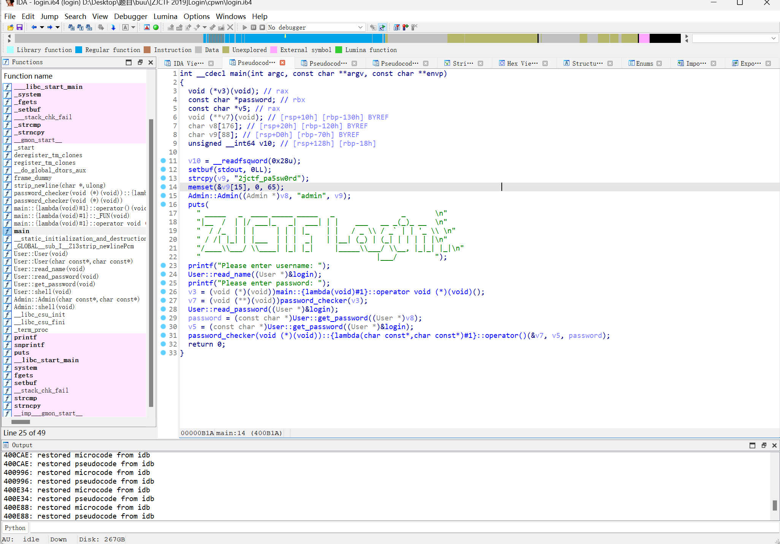This screenshot has height=544, width=780.
Task: Click the Regular function color swatch
Action: point(79,50)
